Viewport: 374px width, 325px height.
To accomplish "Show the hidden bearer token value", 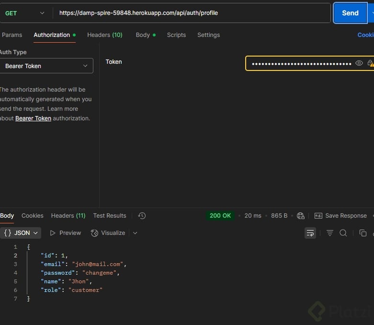I will [359, 63].
